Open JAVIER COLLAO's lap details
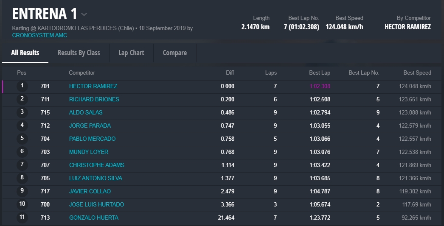Screen dimensions: 444x226 tap(90, 191)
